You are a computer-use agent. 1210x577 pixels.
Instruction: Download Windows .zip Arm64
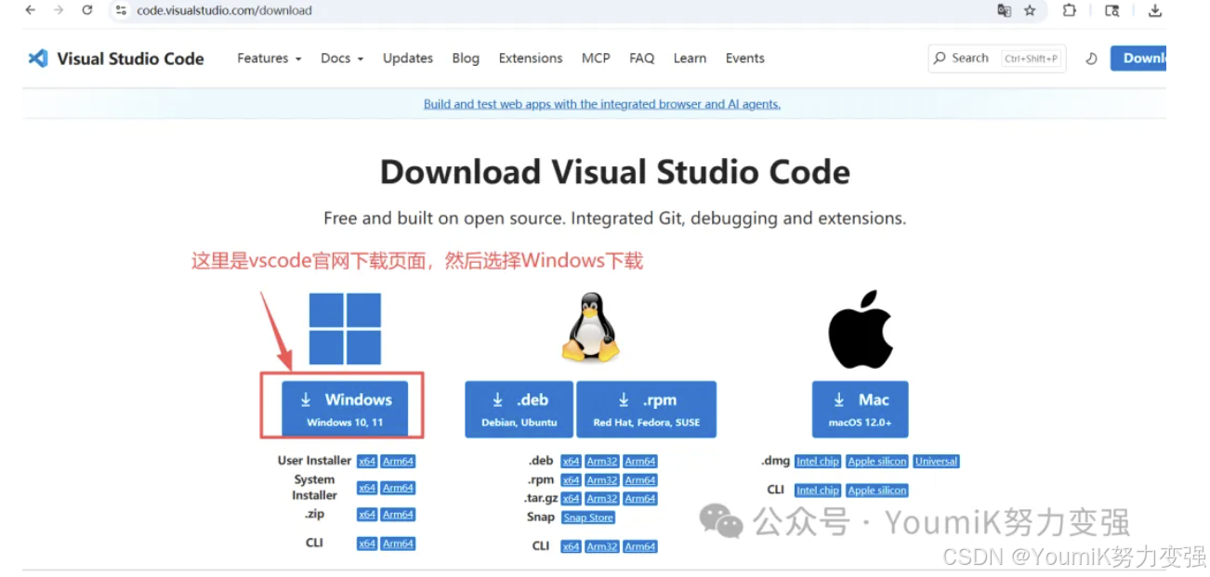(398, 515)
